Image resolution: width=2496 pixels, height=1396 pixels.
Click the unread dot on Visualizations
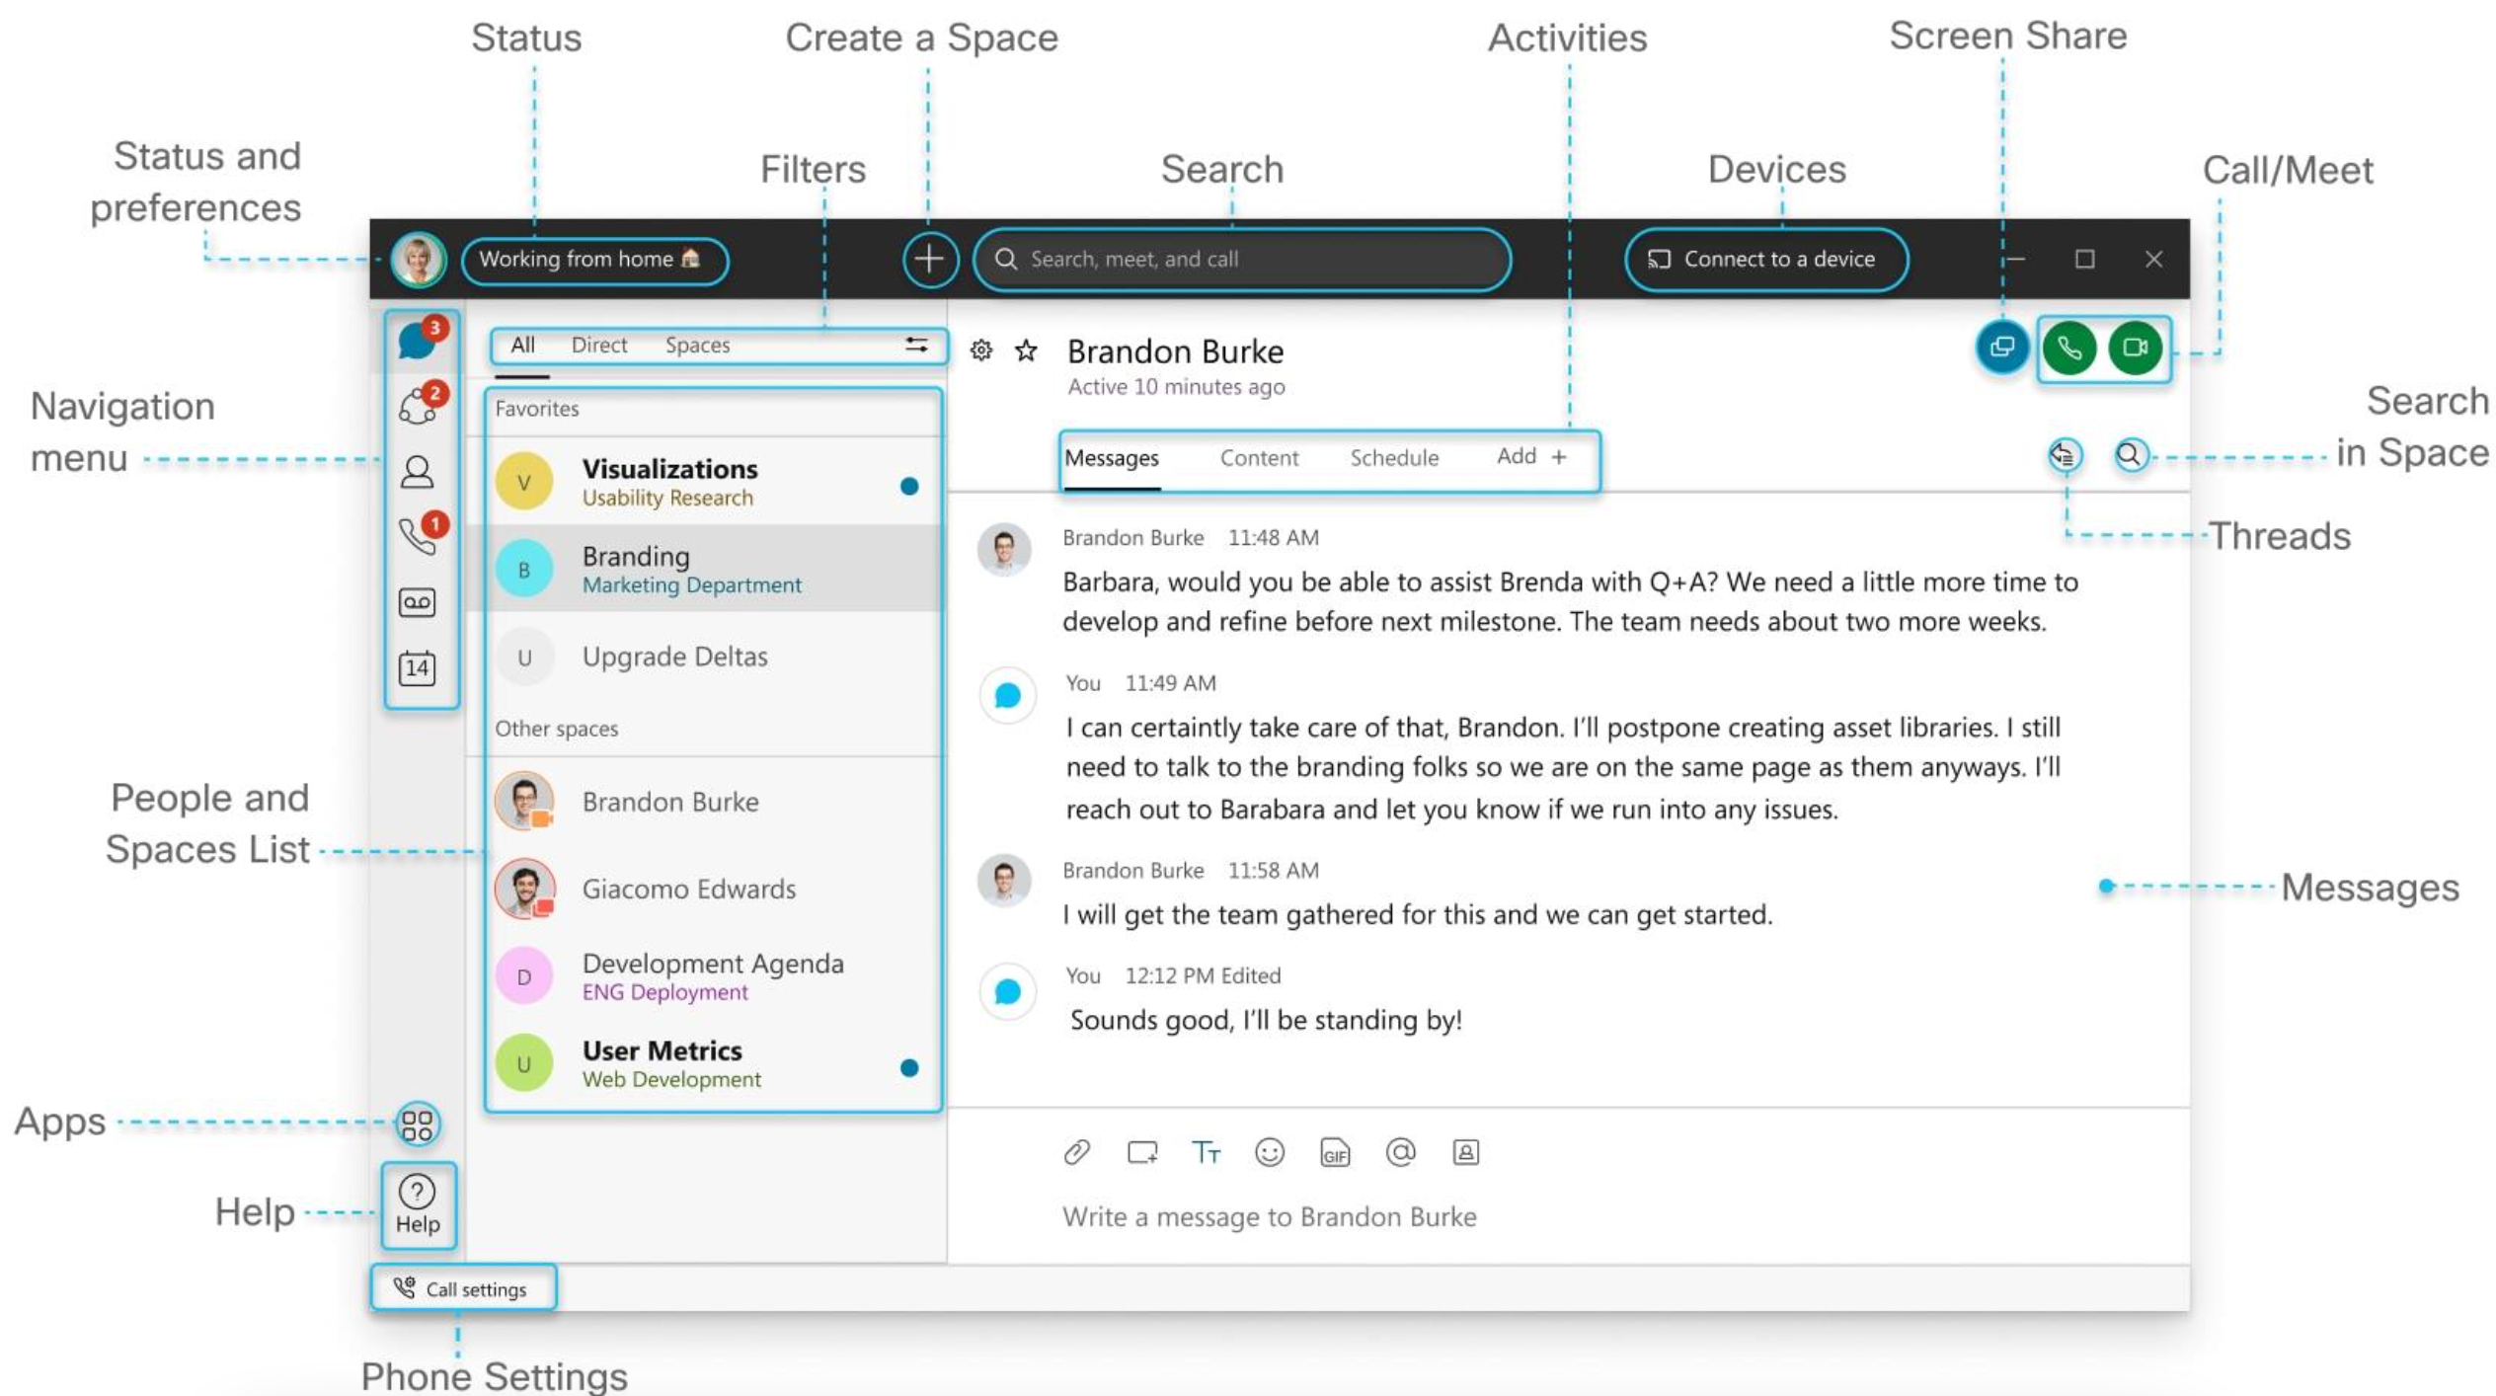pyautogui.click(x=909, y=486)
